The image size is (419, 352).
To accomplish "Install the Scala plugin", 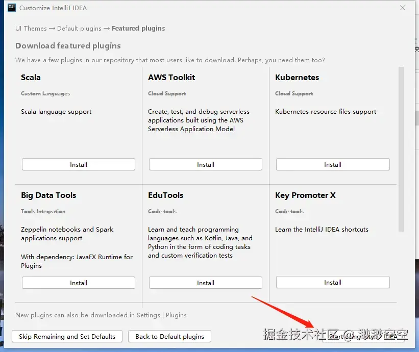I will click(79, 164).
